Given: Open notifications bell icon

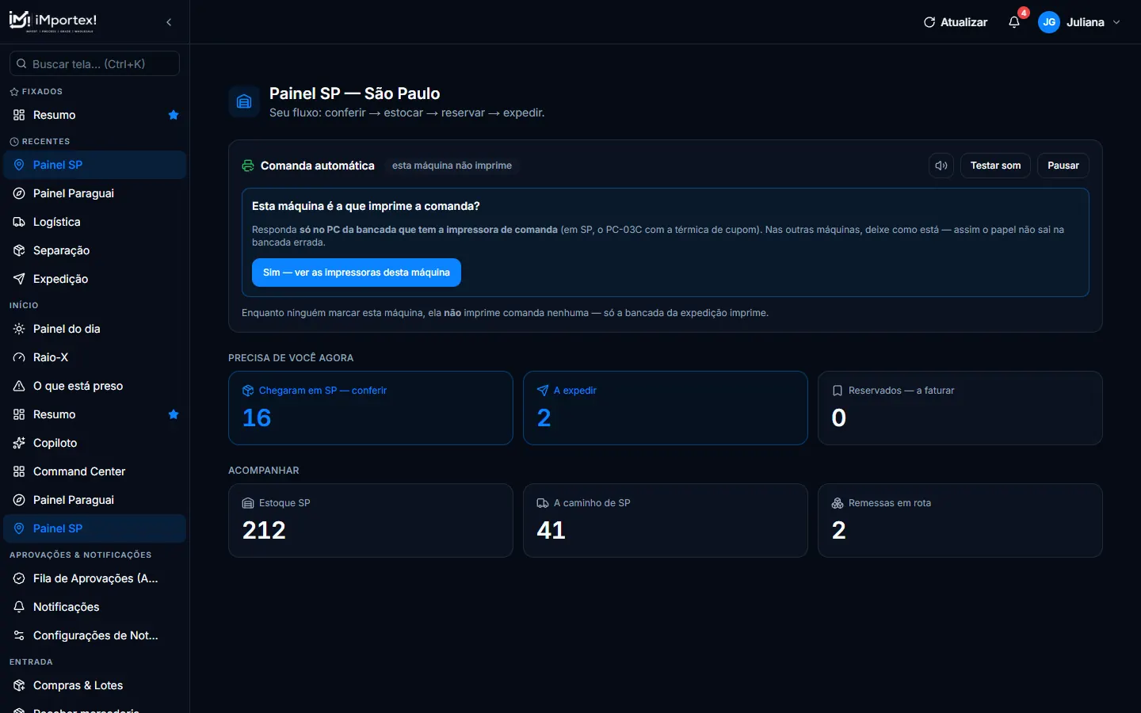Looking at the screenshot, I should coord(1014,22).
